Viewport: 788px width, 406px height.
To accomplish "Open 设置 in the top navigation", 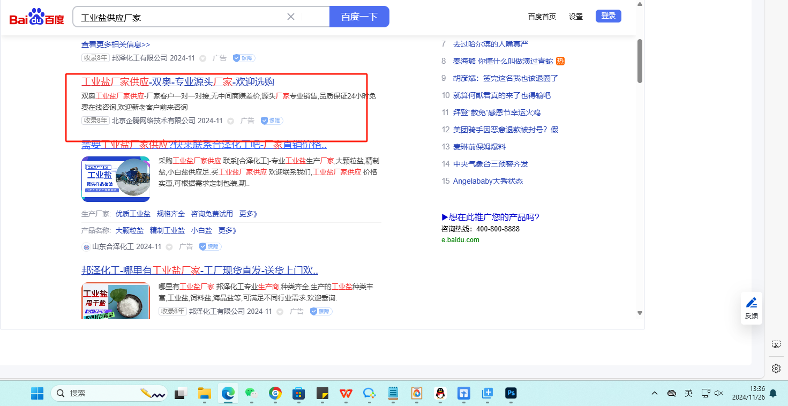I will [x=576, y=17].
